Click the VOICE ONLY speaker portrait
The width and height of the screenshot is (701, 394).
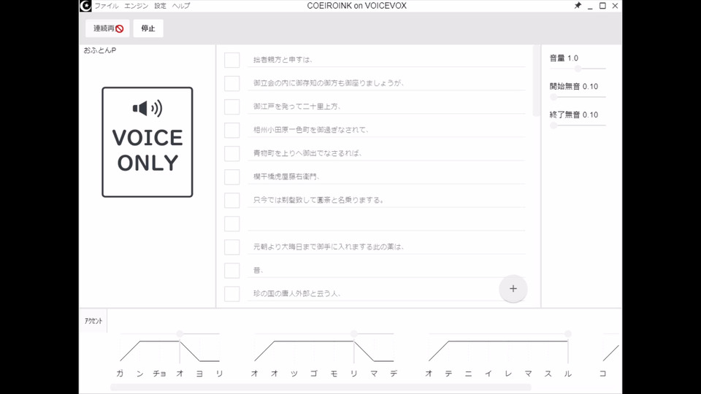pyautogui.click(x=148, y=142)
